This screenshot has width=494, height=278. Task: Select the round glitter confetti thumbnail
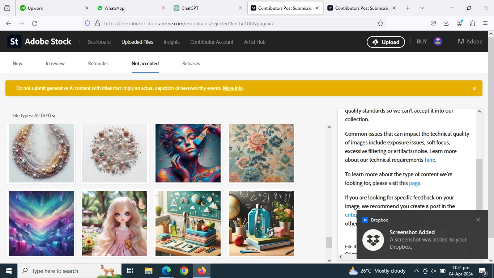(x=115, y=153)
